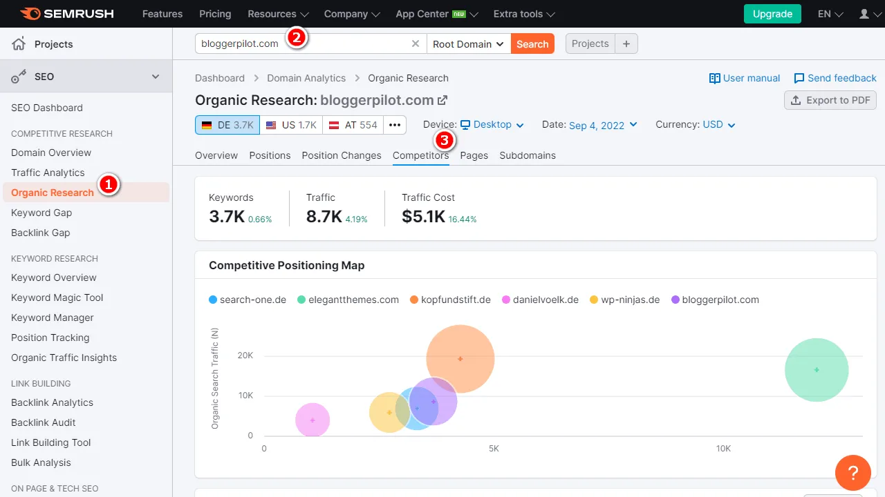Image resolution: width=885 pixels, height=497 pixels.
Task: Open the Root Domain dropdown
Action: [469, 43]
